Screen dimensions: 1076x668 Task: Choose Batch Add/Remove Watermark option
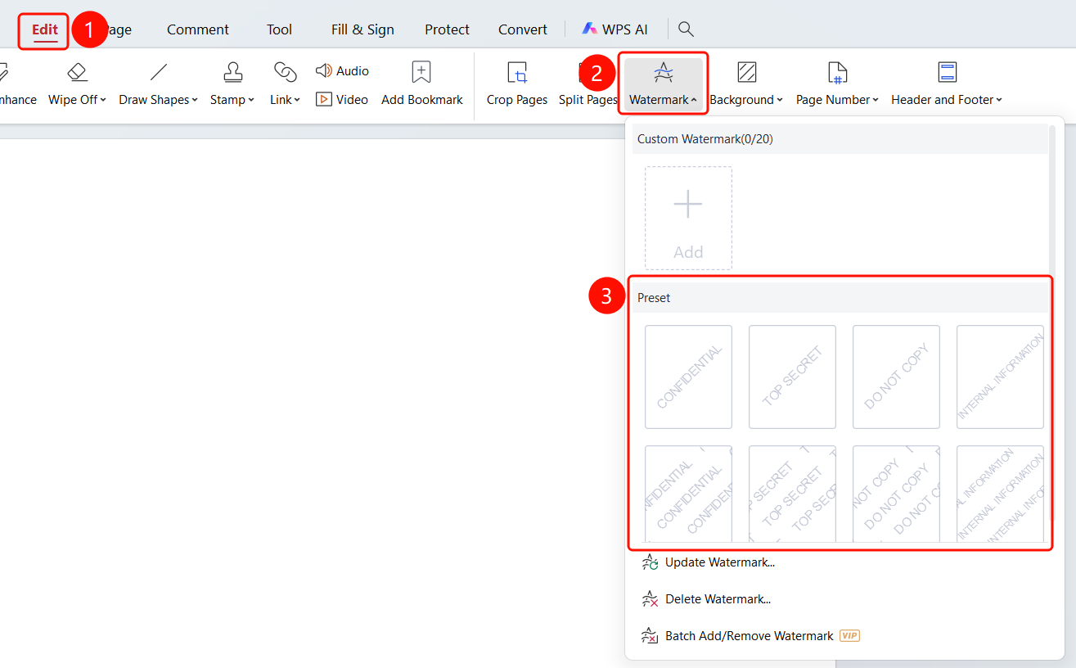[750, 636]
